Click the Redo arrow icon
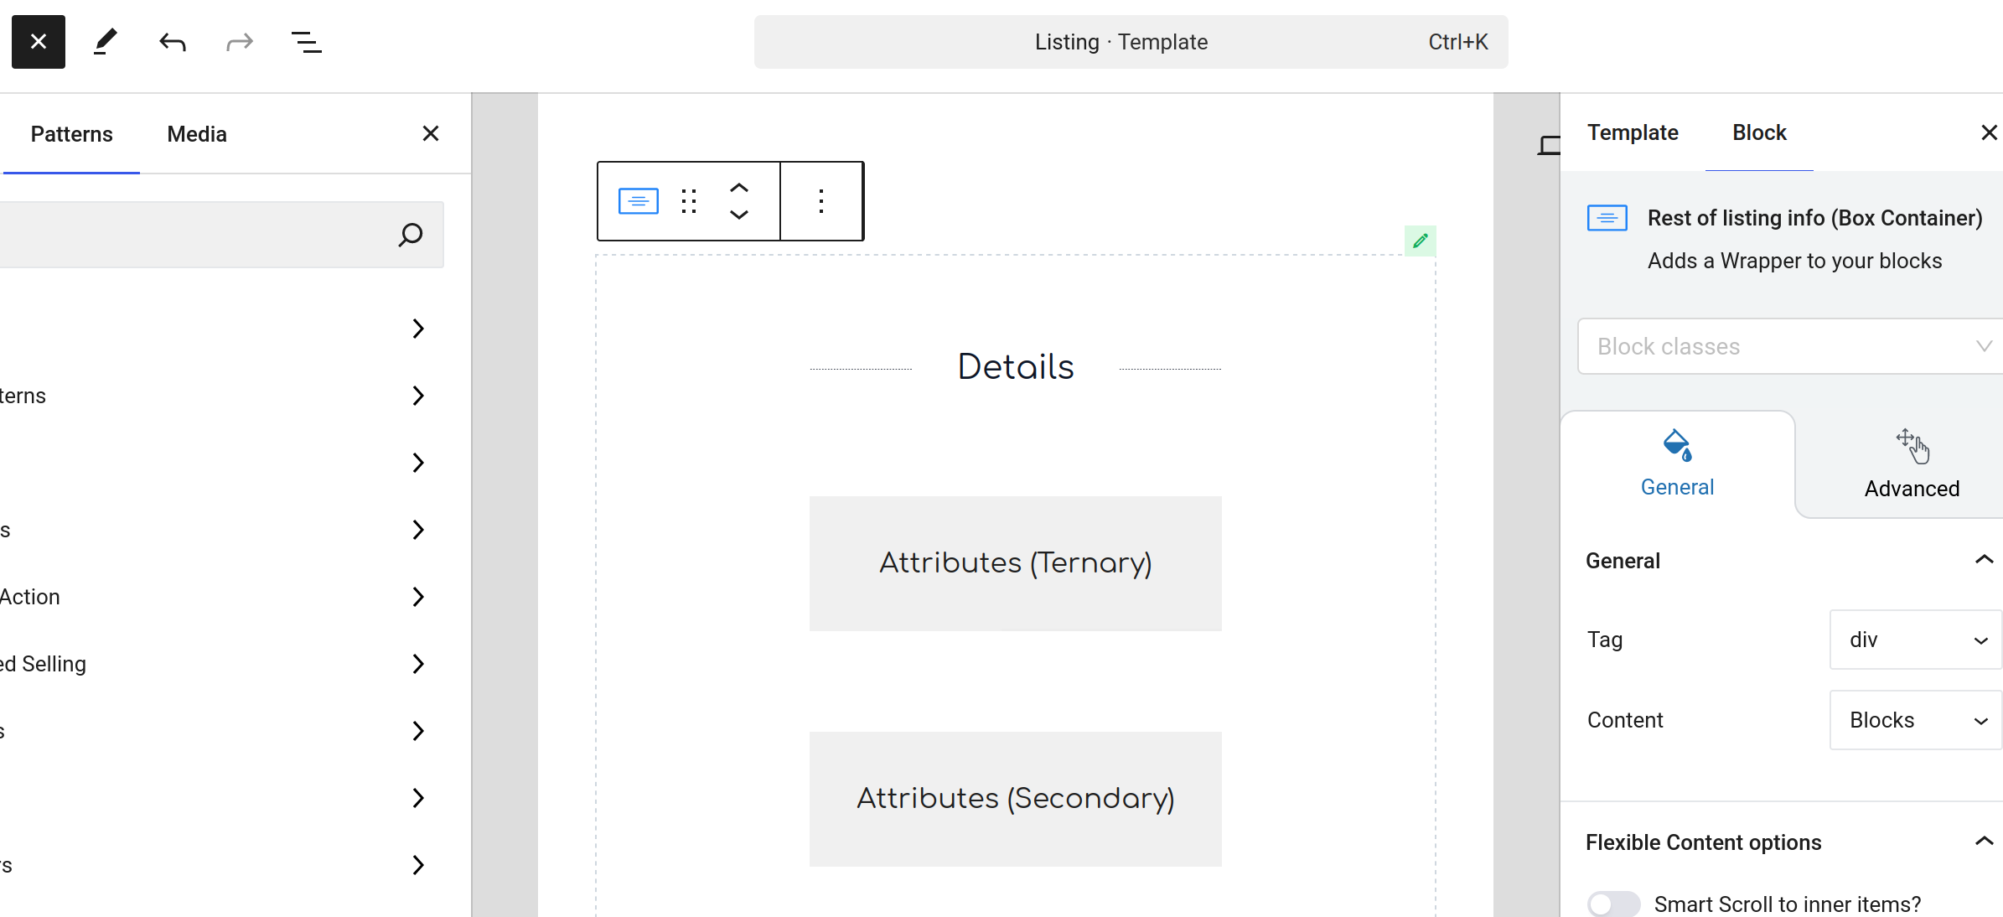The image size is (2003, 917). pyautogui.click(x=240, y=42)
